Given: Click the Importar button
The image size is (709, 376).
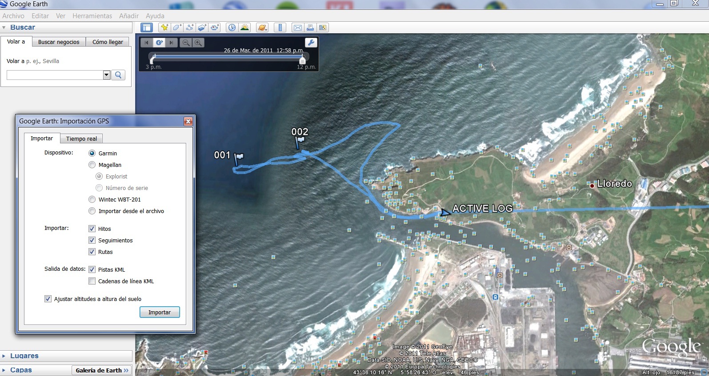Looking at the screenshot, I should (160, 312).
